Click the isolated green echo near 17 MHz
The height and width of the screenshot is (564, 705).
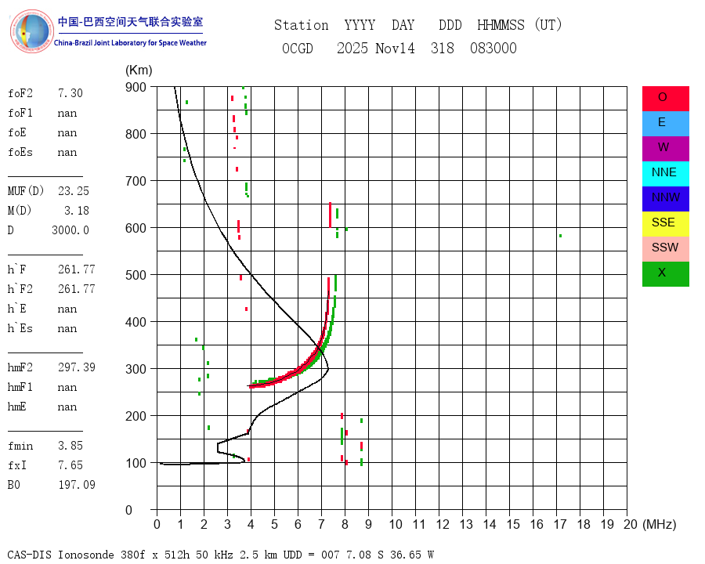pyautogui.click(x=560, y=236)
